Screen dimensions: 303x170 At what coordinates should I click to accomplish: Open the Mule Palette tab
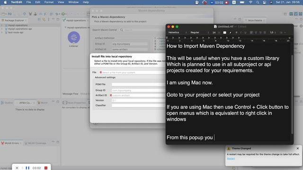click(255, 20)
